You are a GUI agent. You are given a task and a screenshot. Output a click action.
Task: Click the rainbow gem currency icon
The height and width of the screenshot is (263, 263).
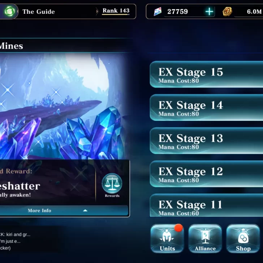click(x=158, y=12)
